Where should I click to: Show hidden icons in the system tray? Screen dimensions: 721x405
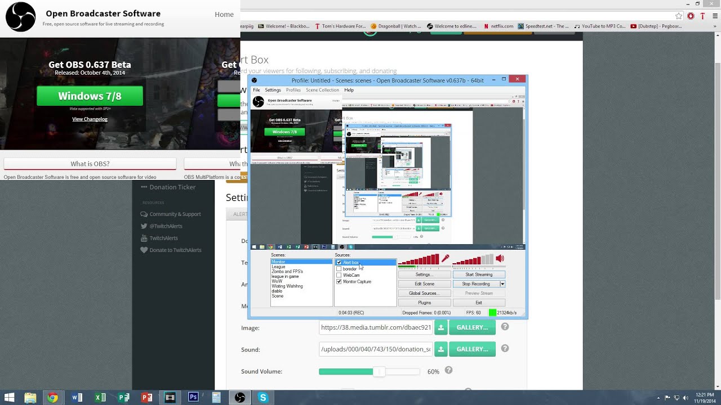pos(659,398)
